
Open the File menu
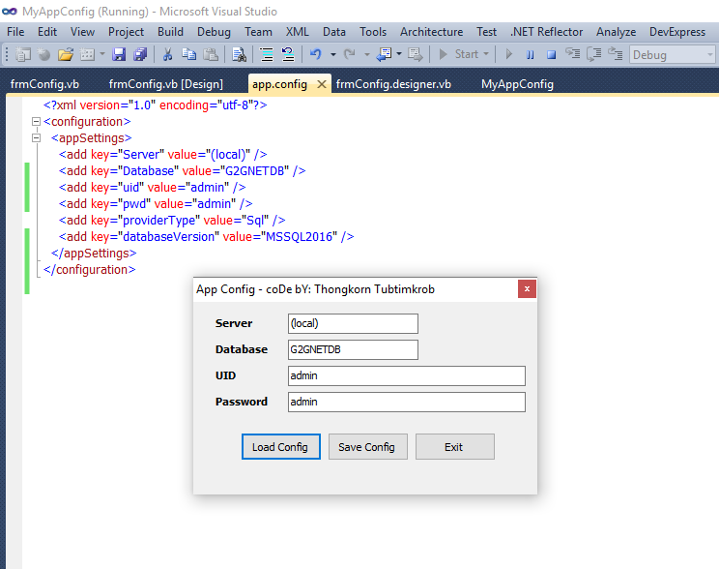pyautogui.click(x=15, y=32)
